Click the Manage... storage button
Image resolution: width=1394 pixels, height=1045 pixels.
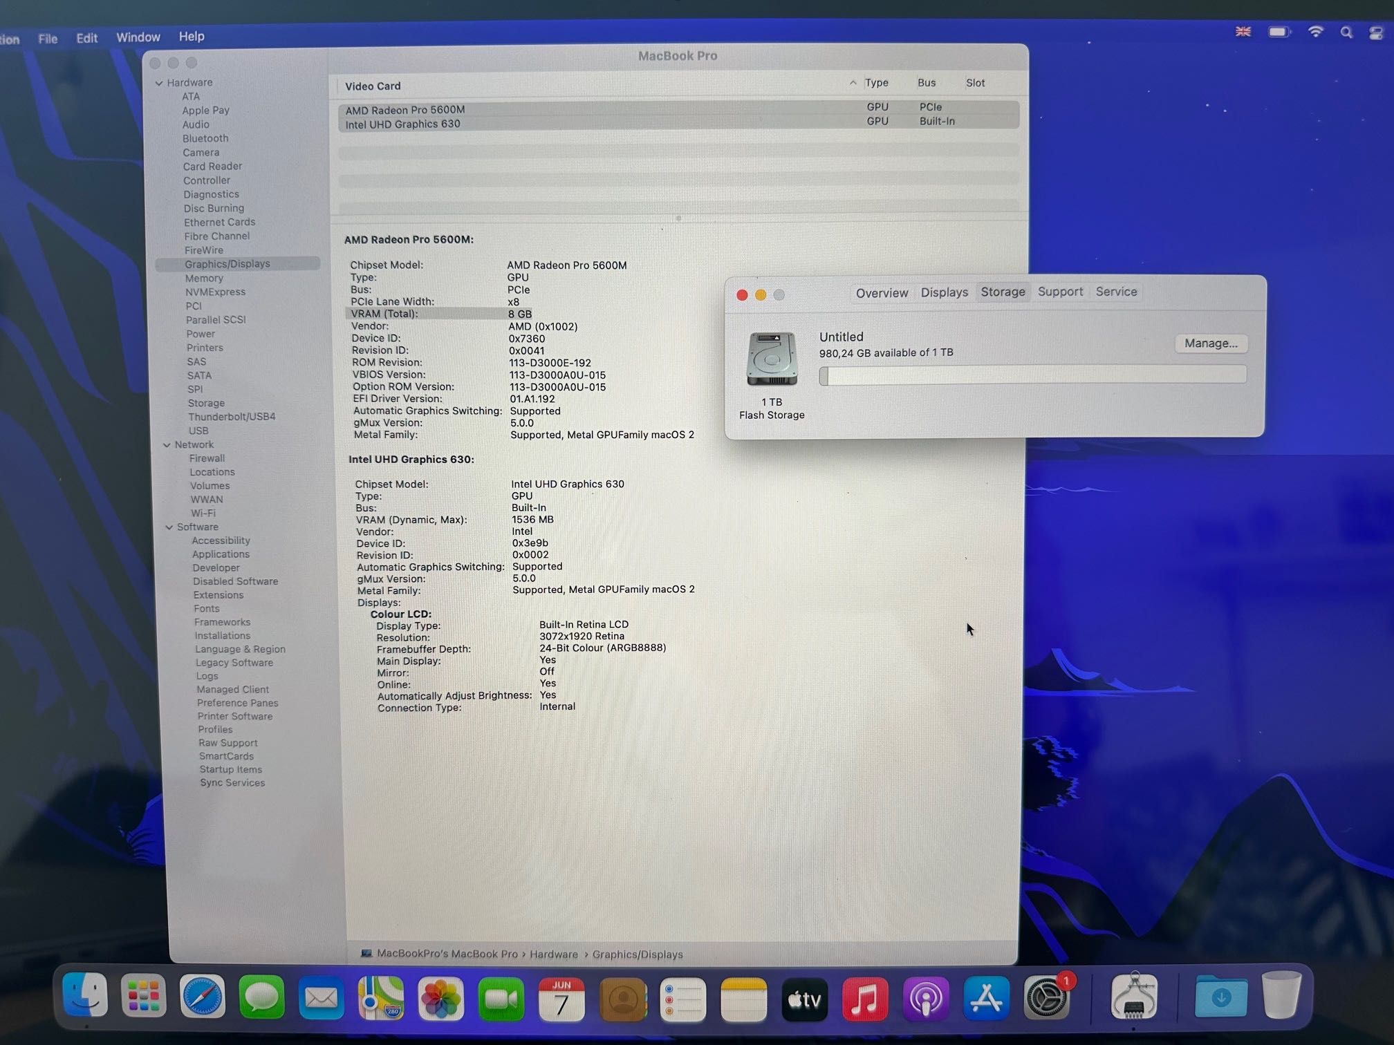pos(1211,343)
